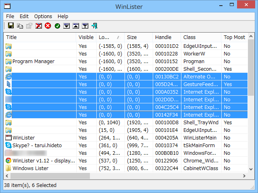
Task: Click the vertical scrollbar thumb
Action: (x=251, y=68)
